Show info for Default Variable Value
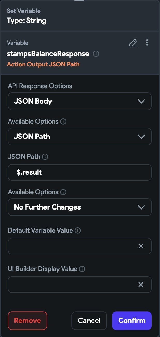Screen dimensions: 160x337 [x=78, y=230]
